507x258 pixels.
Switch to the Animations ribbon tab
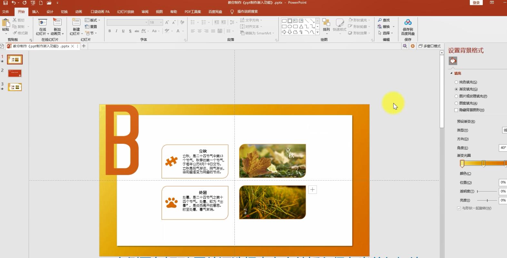coord(78,12)
